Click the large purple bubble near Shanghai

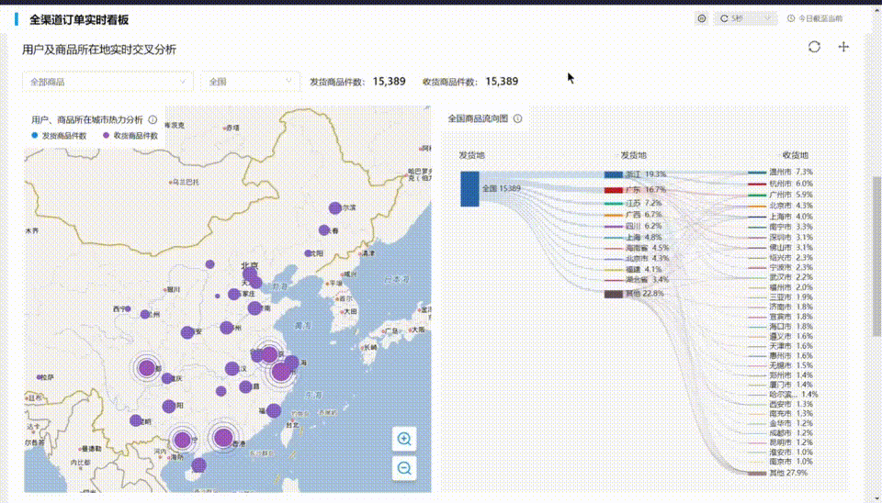(281, 372)
